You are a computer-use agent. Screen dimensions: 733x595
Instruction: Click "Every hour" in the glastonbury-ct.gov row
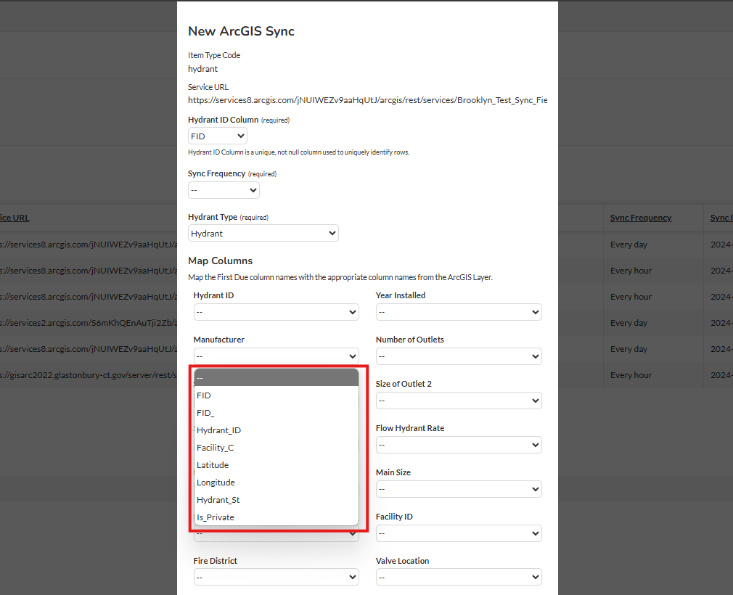[x=631, y=375]
